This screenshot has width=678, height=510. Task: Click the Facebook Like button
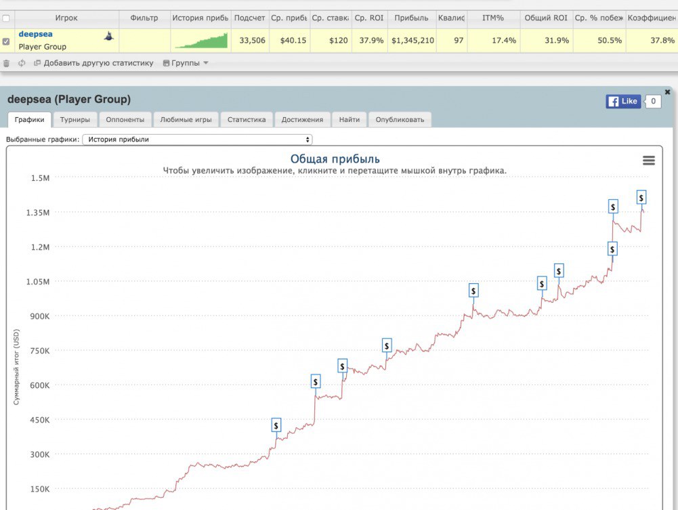tap(623, 102)
